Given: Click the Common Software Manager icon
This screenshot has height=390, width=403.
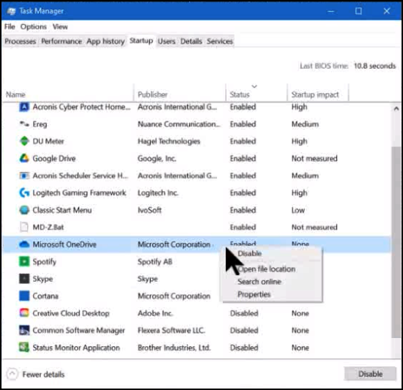Looking at the screenshot, I should [24, 330].
